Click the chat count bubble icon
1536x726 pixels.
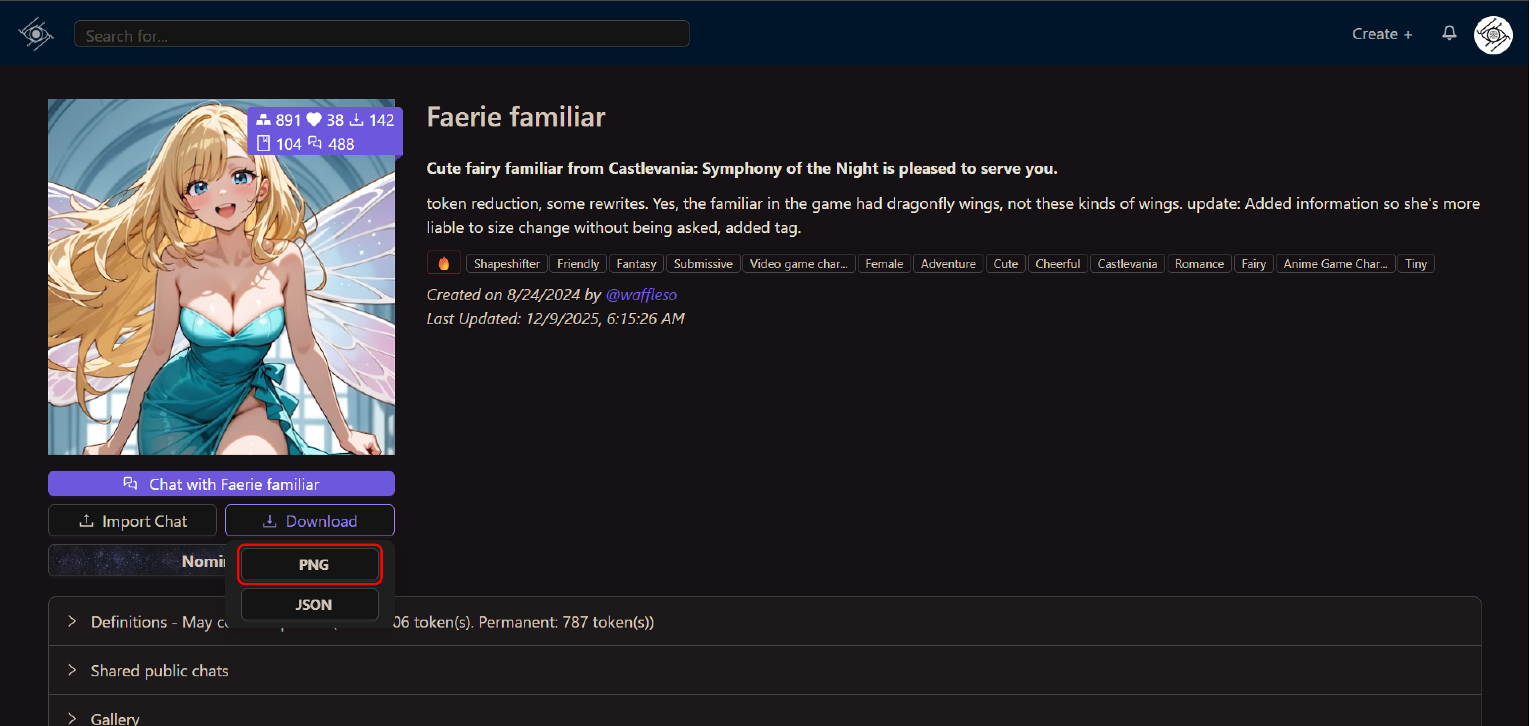(x=315, y=143)
